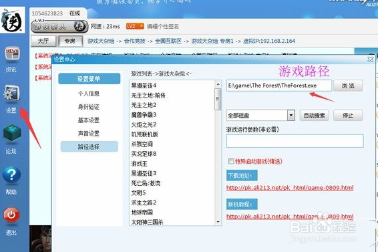Click the character thumbnail at bottom left
Screen dimensions: 378x252
tap(41, 239)
